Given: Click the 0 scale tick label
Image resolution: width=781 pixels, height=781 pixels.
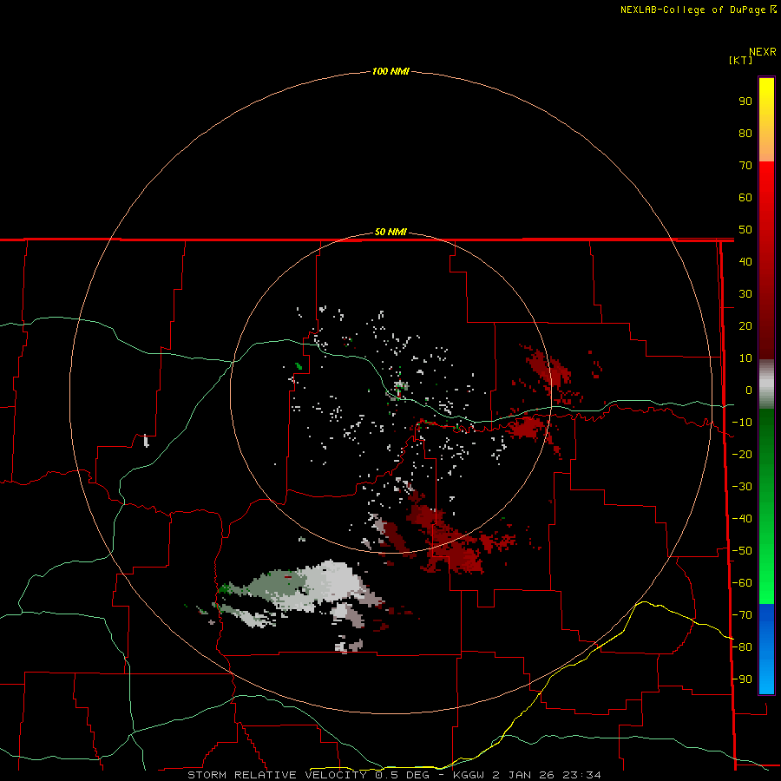Looking at the screenshot, I should point(748,390).
